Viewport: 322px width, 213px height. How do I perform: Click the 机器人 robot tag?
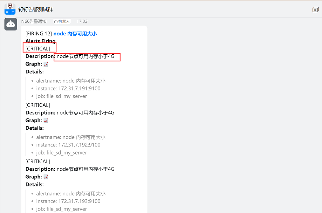point(62,21)
